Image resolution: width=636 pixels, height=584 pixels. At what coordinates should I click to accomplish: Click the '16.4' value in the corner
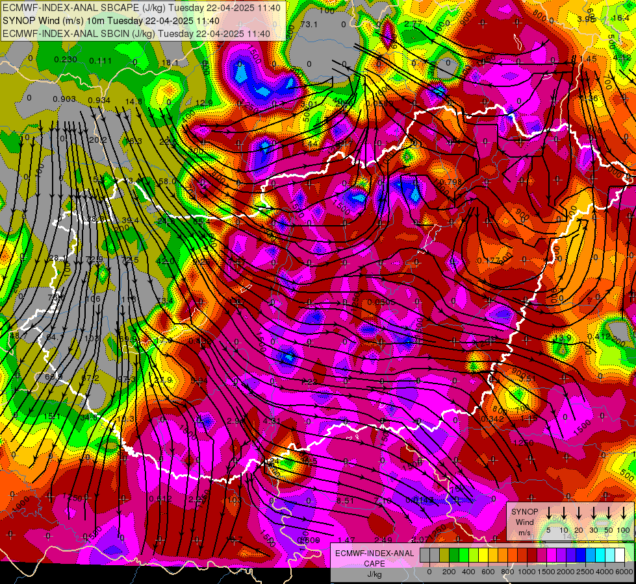[x=622, y=18]
